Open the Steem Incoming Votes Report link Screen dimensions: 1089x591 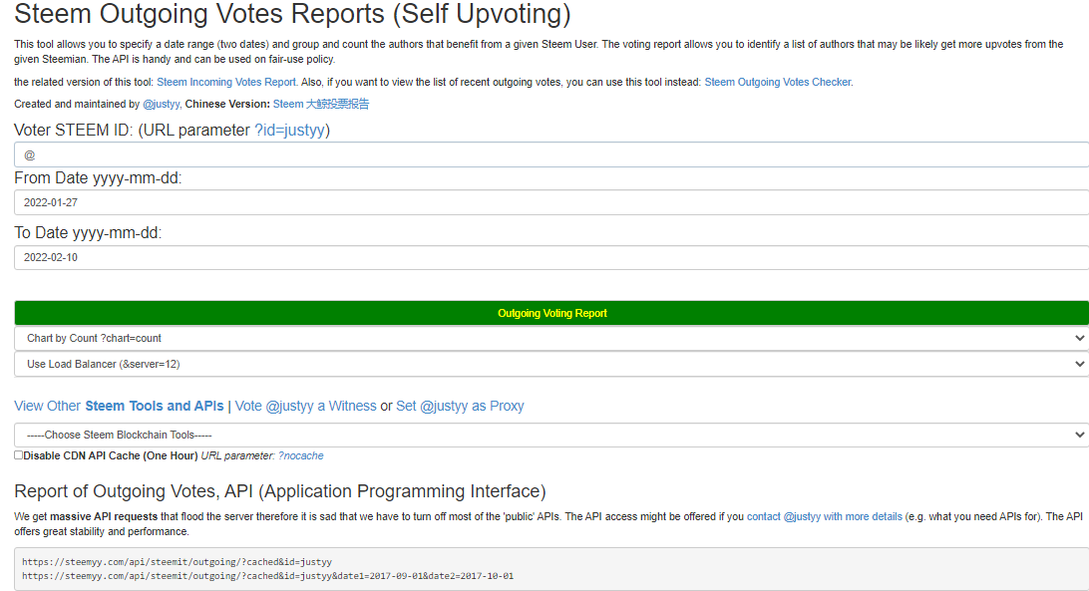pos(226,82)
